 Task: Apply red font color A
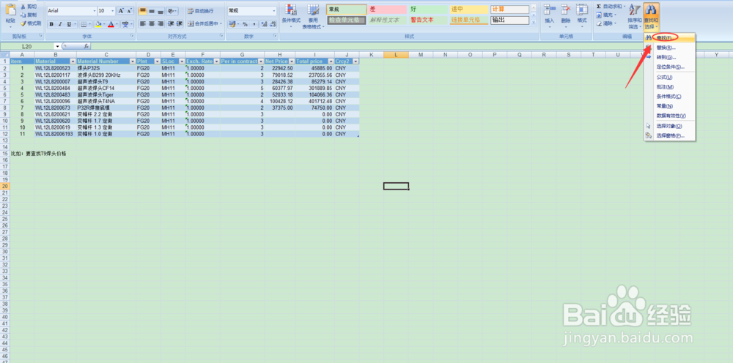click(x=111, y=24)
